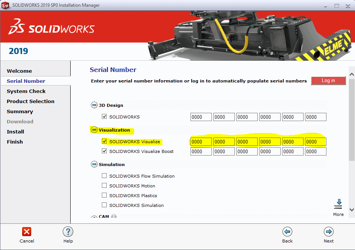Click fourth serial field of Visualize Boost
Screen dimensions: 355x250
click(270, 151)
